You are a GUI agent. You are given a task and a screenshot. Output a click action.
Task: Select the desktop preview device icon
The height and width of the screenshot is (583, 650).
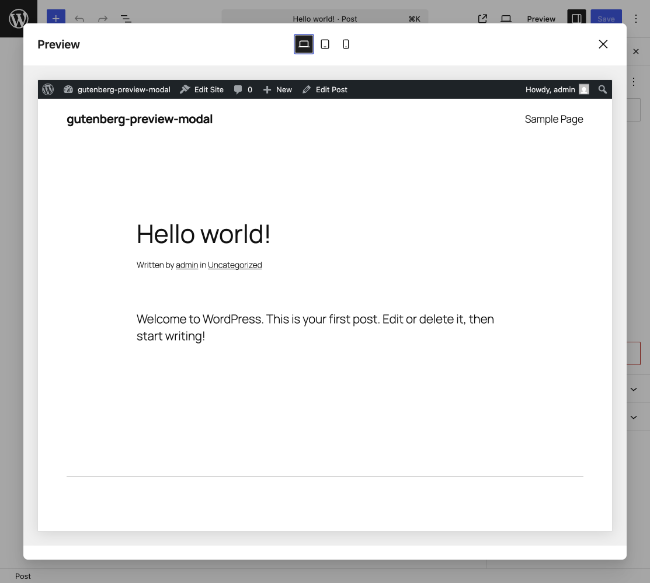tap(304, 44)
